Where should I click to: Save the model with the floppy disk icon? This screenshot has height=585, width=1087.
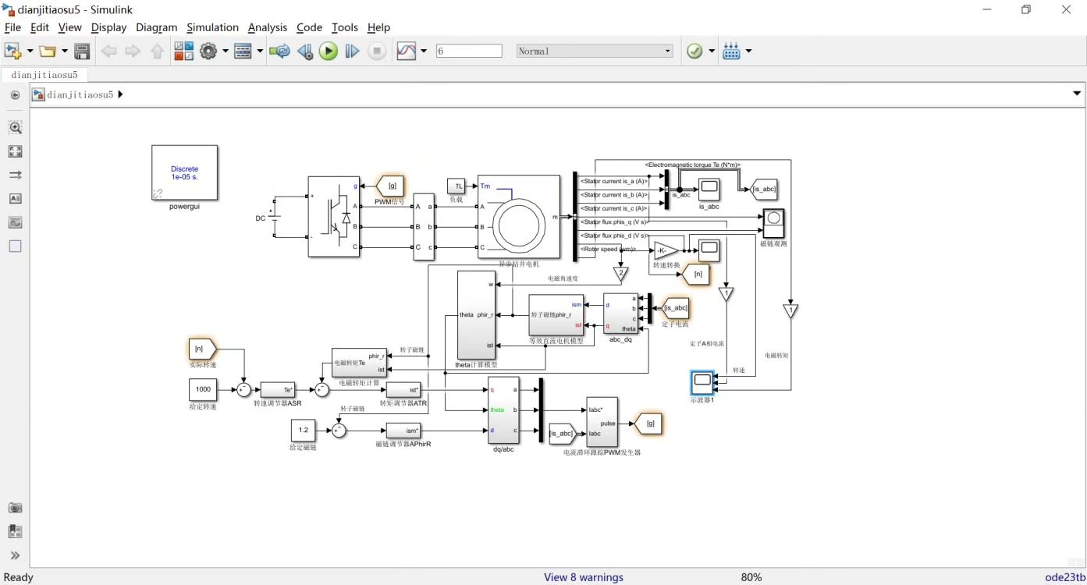(82, 51)
